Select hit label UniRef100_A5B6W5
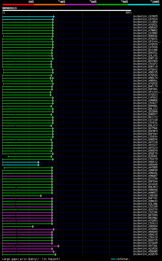 (146, 251)
